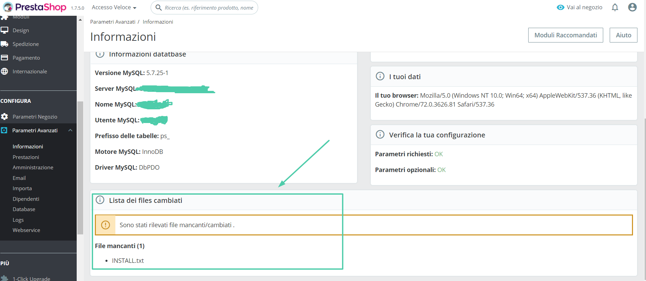
Task: Click the eye icon beside Vai al negozio
Action: click(x=560, y=7)
